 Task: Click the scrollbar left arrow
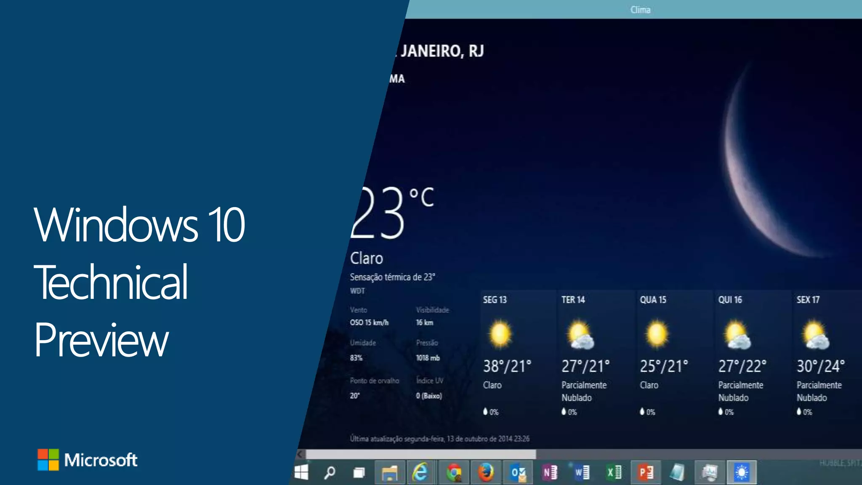coord(300,454)
